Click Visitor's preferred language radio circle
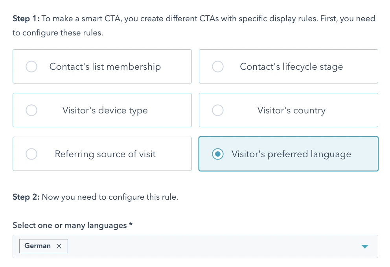This screenshot has height=267, width=390. pyautogui.click(x=218, y=154)
